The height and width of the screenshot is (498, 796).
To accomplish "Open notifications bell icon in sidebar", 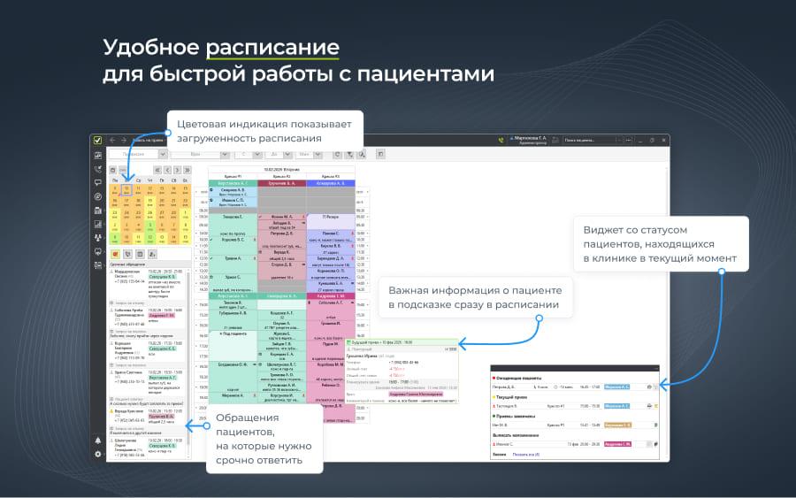I will (x=97, y=440).
